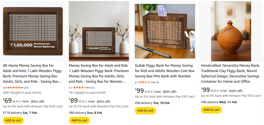264x125 pixels.
Task: Open DK Home Money Saving Box product image
Action: coord(33,31)
